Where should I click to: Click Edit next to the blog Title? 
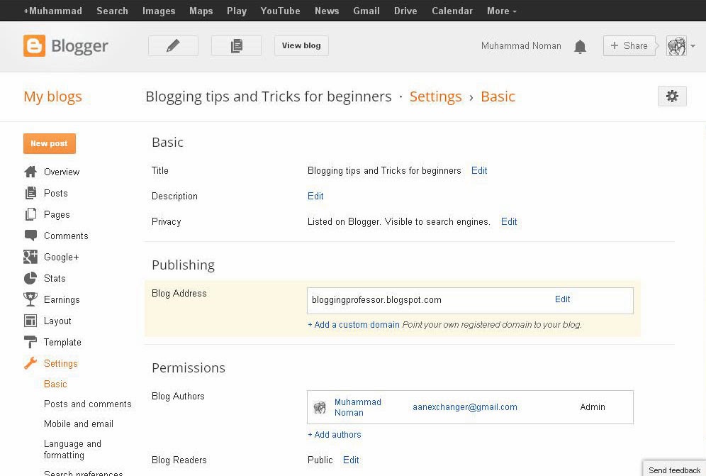tap(479, 170)
